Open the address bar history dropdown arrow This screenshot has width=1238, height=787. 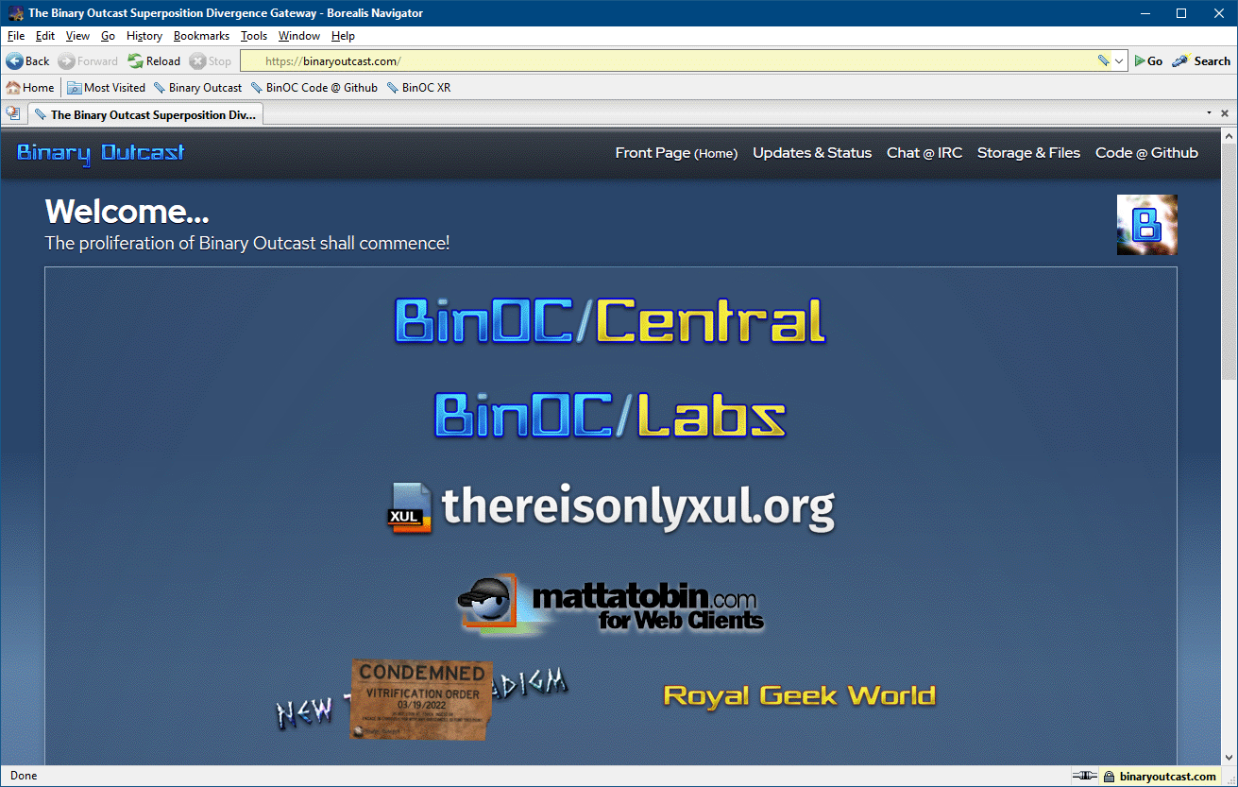[x=1120, y=60]
